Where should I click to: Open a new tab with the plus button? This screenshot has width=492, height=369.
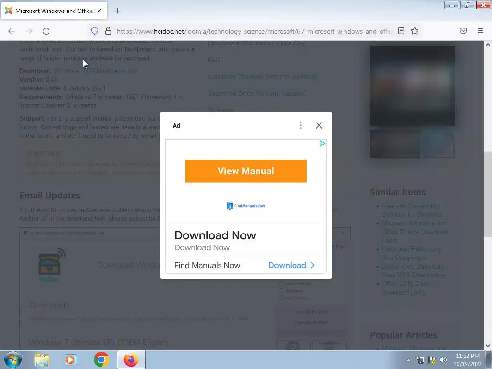point(117,11)
